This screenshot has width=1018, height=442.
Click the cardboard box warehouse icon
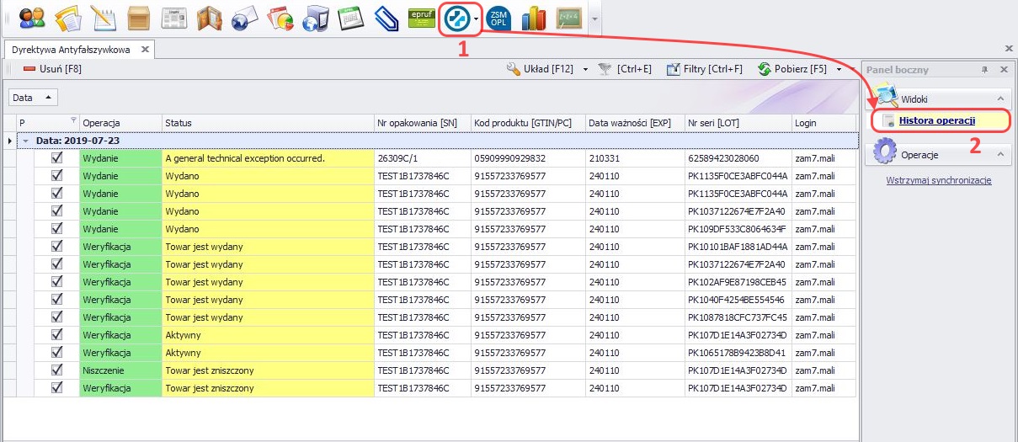click(138, 18)
